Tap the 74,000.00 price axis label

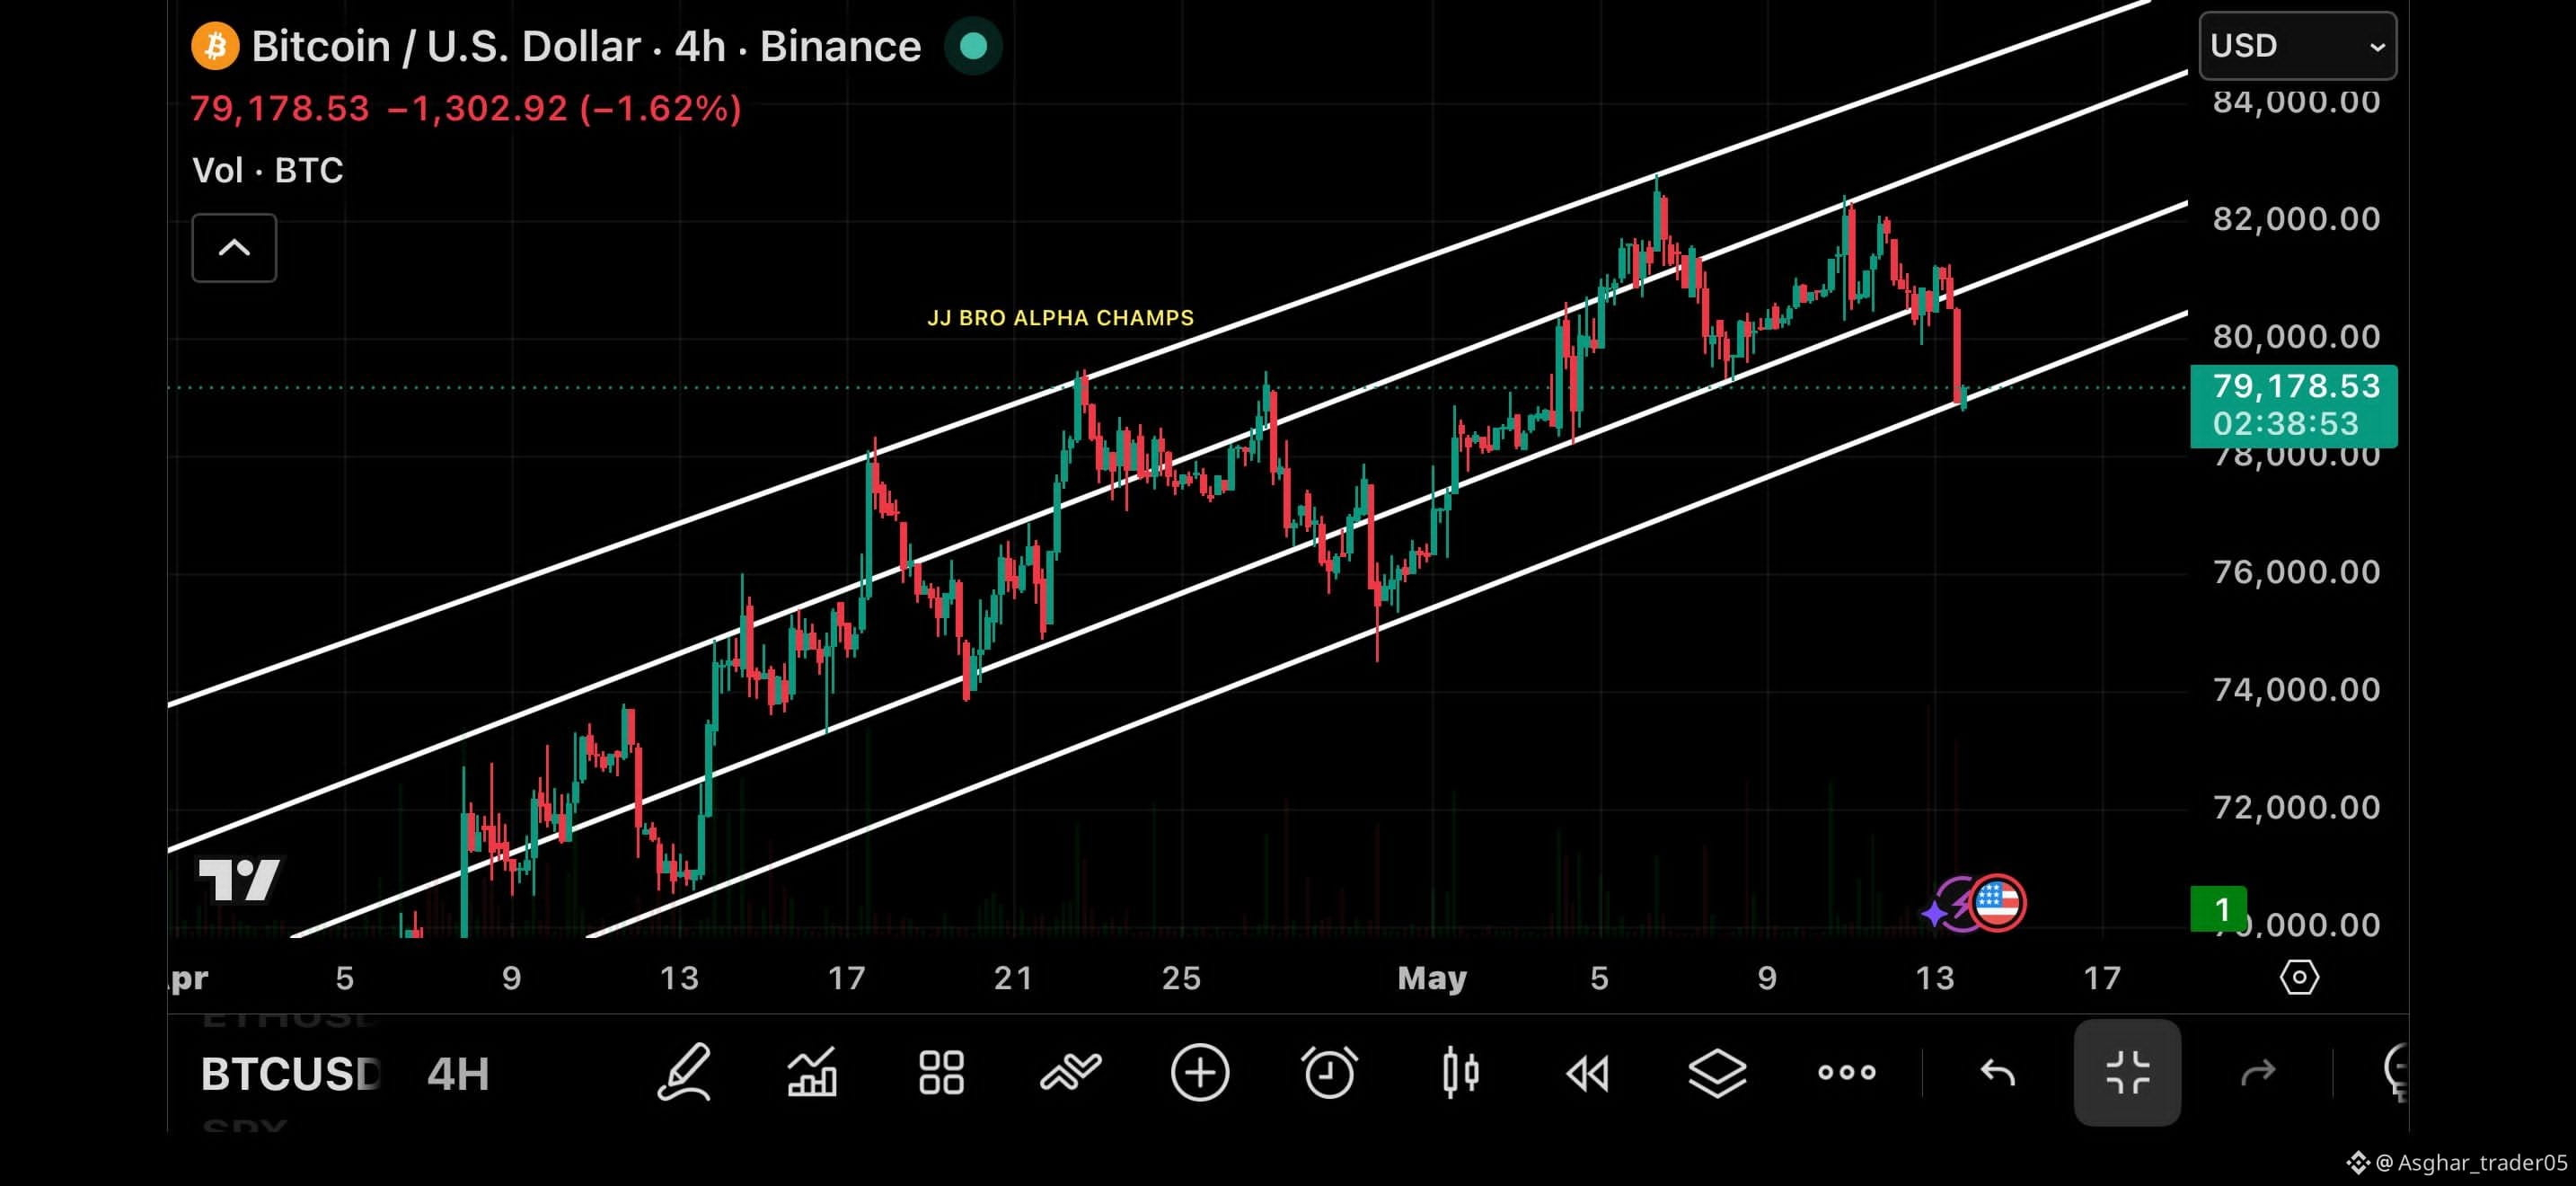click(x=2296, y=689)
